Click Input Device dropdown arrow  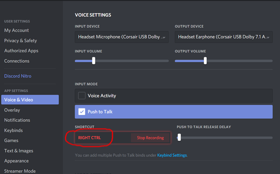164,38
